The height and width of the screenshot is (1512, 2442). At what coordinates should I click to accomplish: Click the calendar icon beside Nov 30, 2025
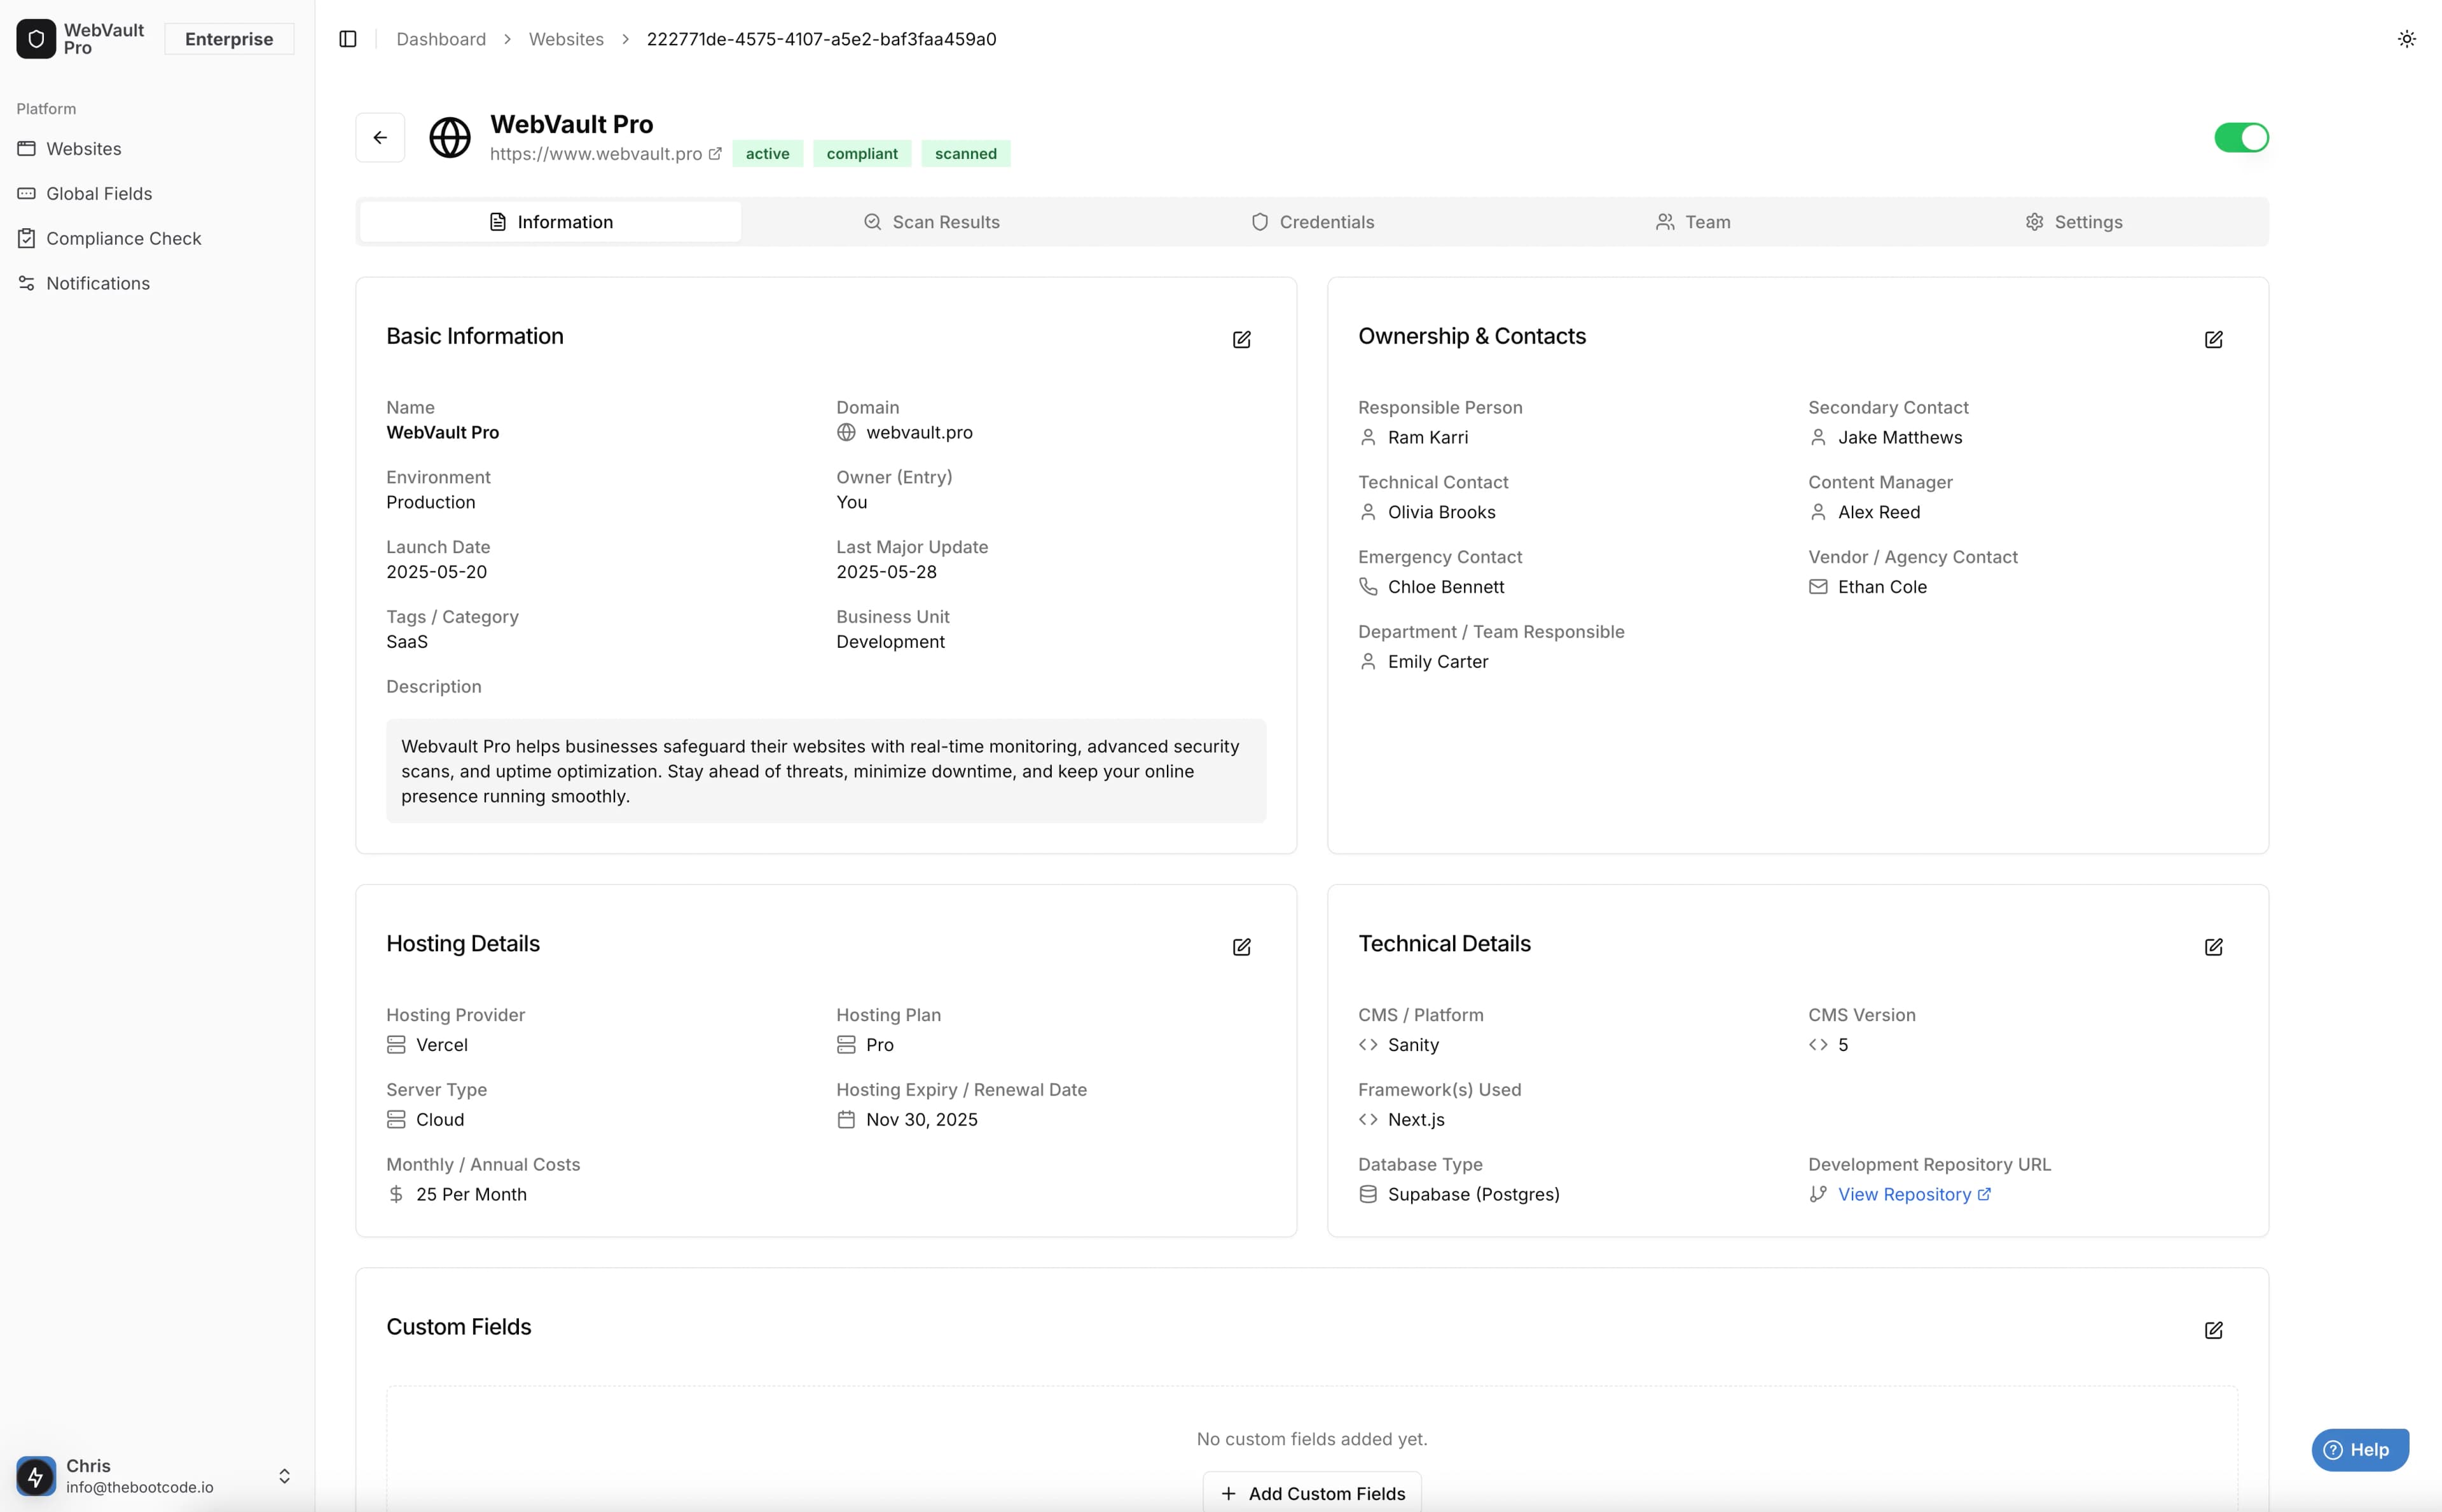pyautogui.click(x=846, y=1120)
